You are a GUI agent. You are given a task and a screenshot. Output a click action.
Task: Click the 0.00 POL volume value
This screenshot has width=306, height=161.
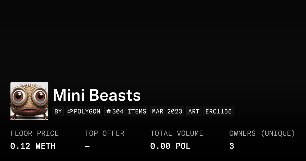170,146
